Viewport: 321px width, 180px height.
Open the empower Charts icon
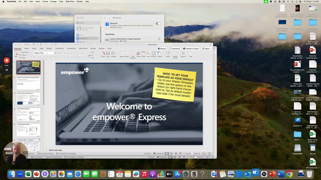click(138, 54)
